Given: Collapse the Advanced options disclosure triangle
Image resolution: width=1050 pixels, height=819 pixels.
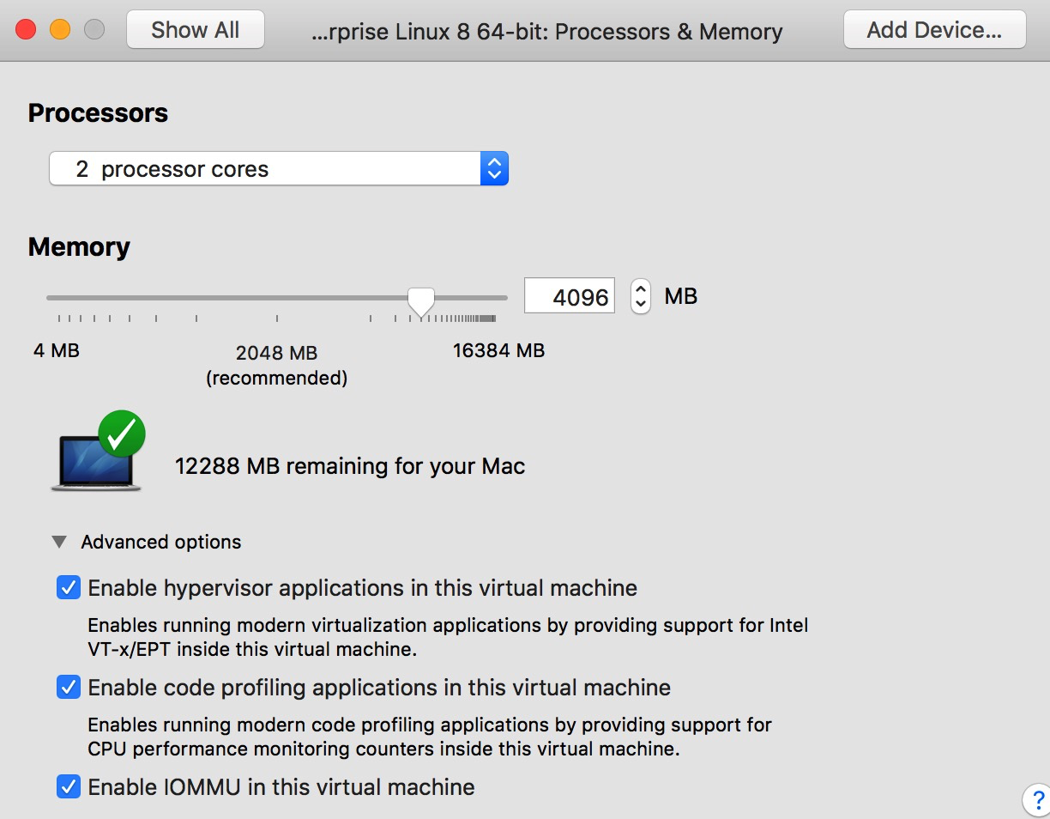Looking at the screenshot, I should [59, 543].
